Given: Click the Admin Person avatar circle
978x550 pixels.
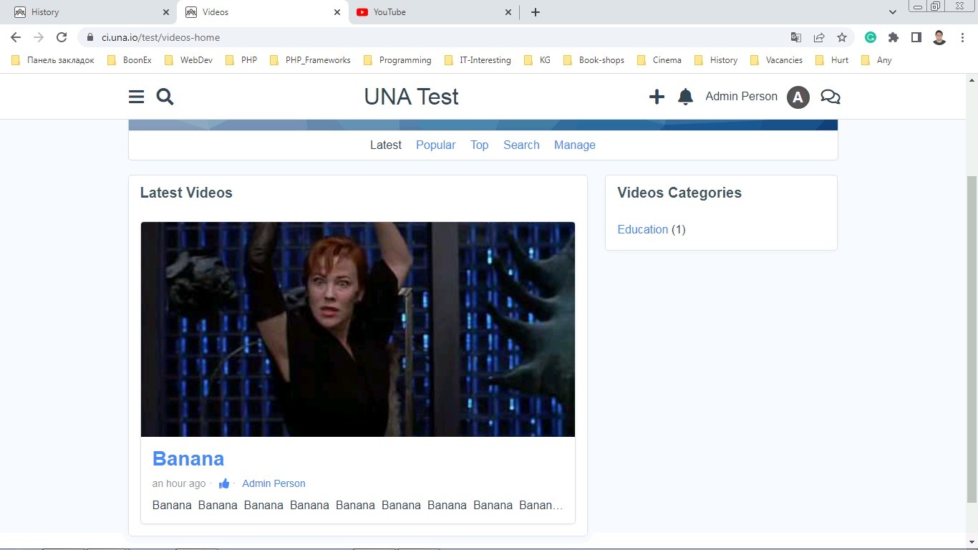Looking at the screenshot, I should point(798,97).
